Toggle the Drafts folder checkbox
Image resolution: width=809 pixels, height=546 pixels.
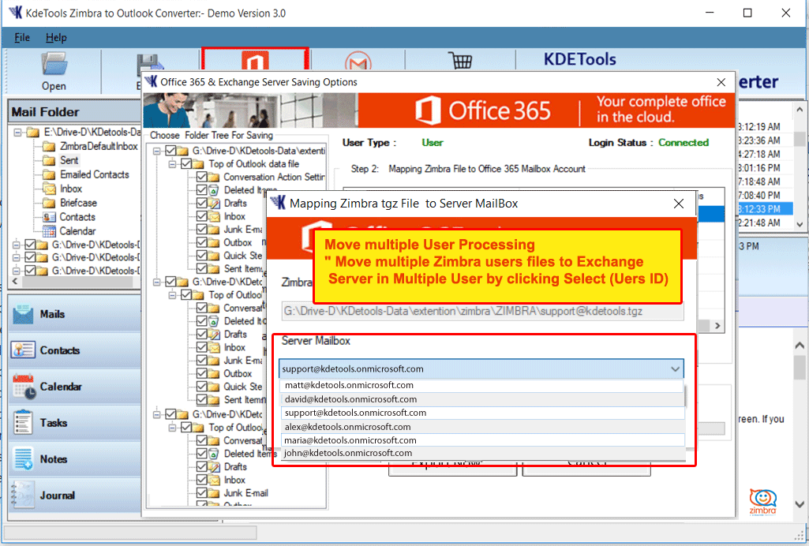click(202, 203)
